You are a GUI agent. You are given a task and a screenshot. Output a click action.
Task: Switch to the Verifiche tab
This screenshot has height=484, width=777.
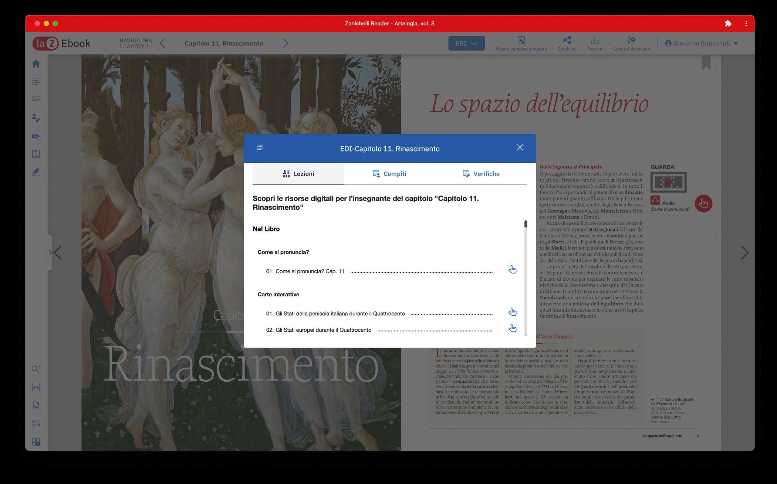(x=481, y=174)
